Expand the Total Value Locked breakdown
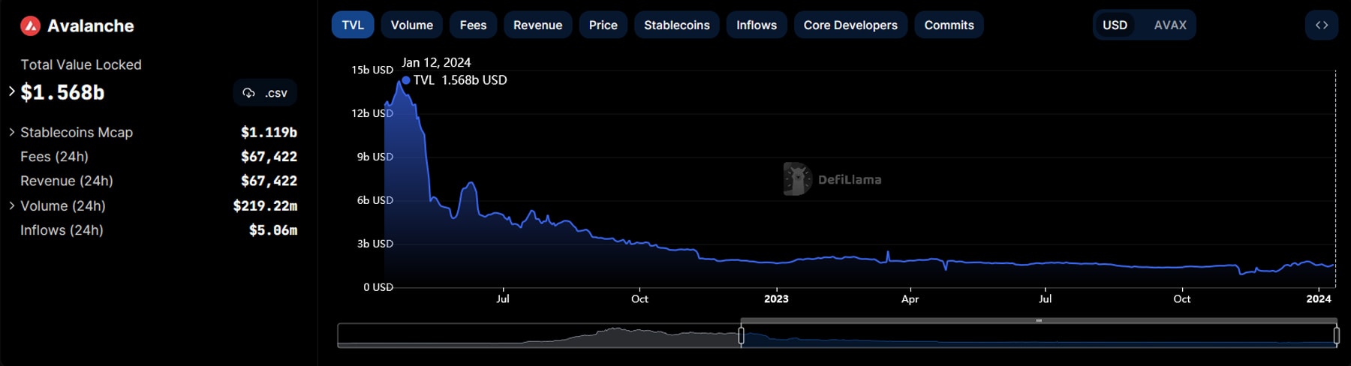Image resolution: width=1351 pixels, height=366 pixels. coord(12,91)
